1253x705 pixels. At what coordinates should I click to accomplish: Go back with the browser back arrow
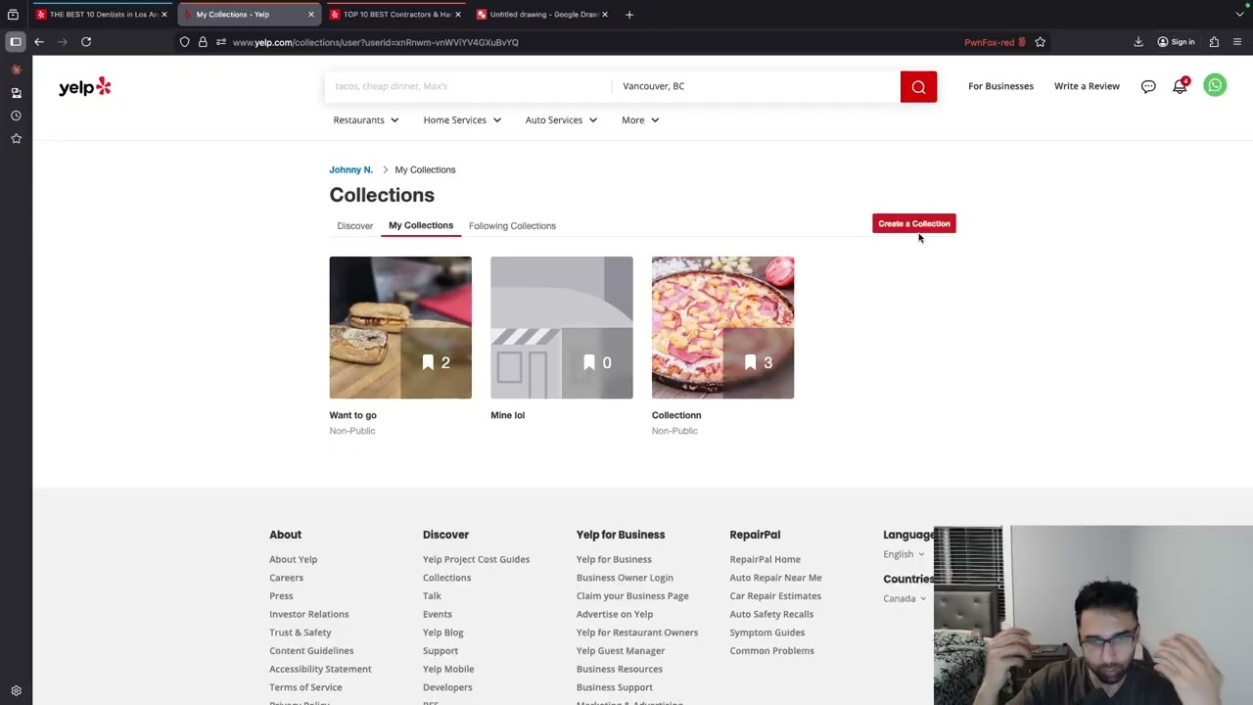(39, 42)
